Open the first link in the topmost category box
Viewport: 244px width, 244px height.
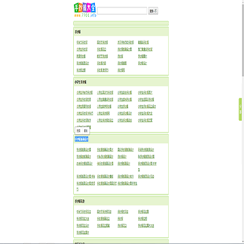(82, 42)
